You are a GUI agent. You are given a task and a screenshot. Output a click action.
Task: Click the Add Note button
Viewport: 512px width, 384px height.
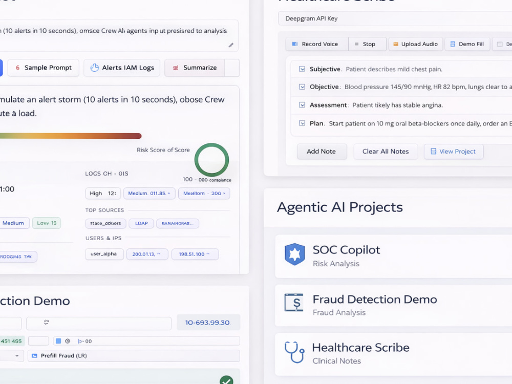pyautogui.click(x=322, y=151)
